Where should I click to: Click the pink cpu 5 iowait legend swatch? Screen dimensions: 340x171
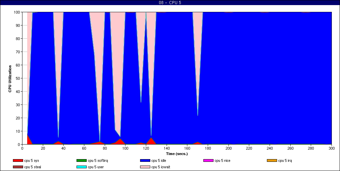click(x=145, y=167)
